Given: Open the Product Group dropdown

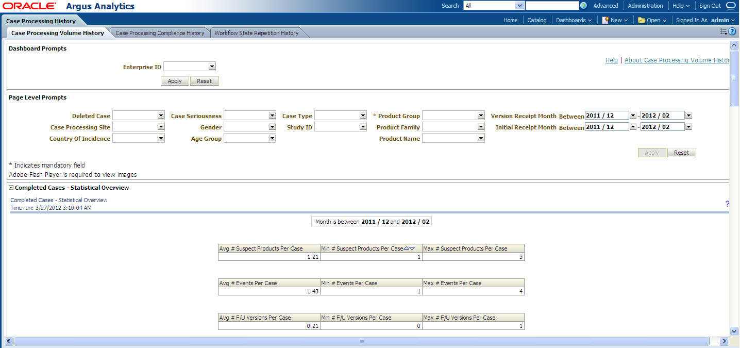Looking at the screenshot, I should coord(481,115).
